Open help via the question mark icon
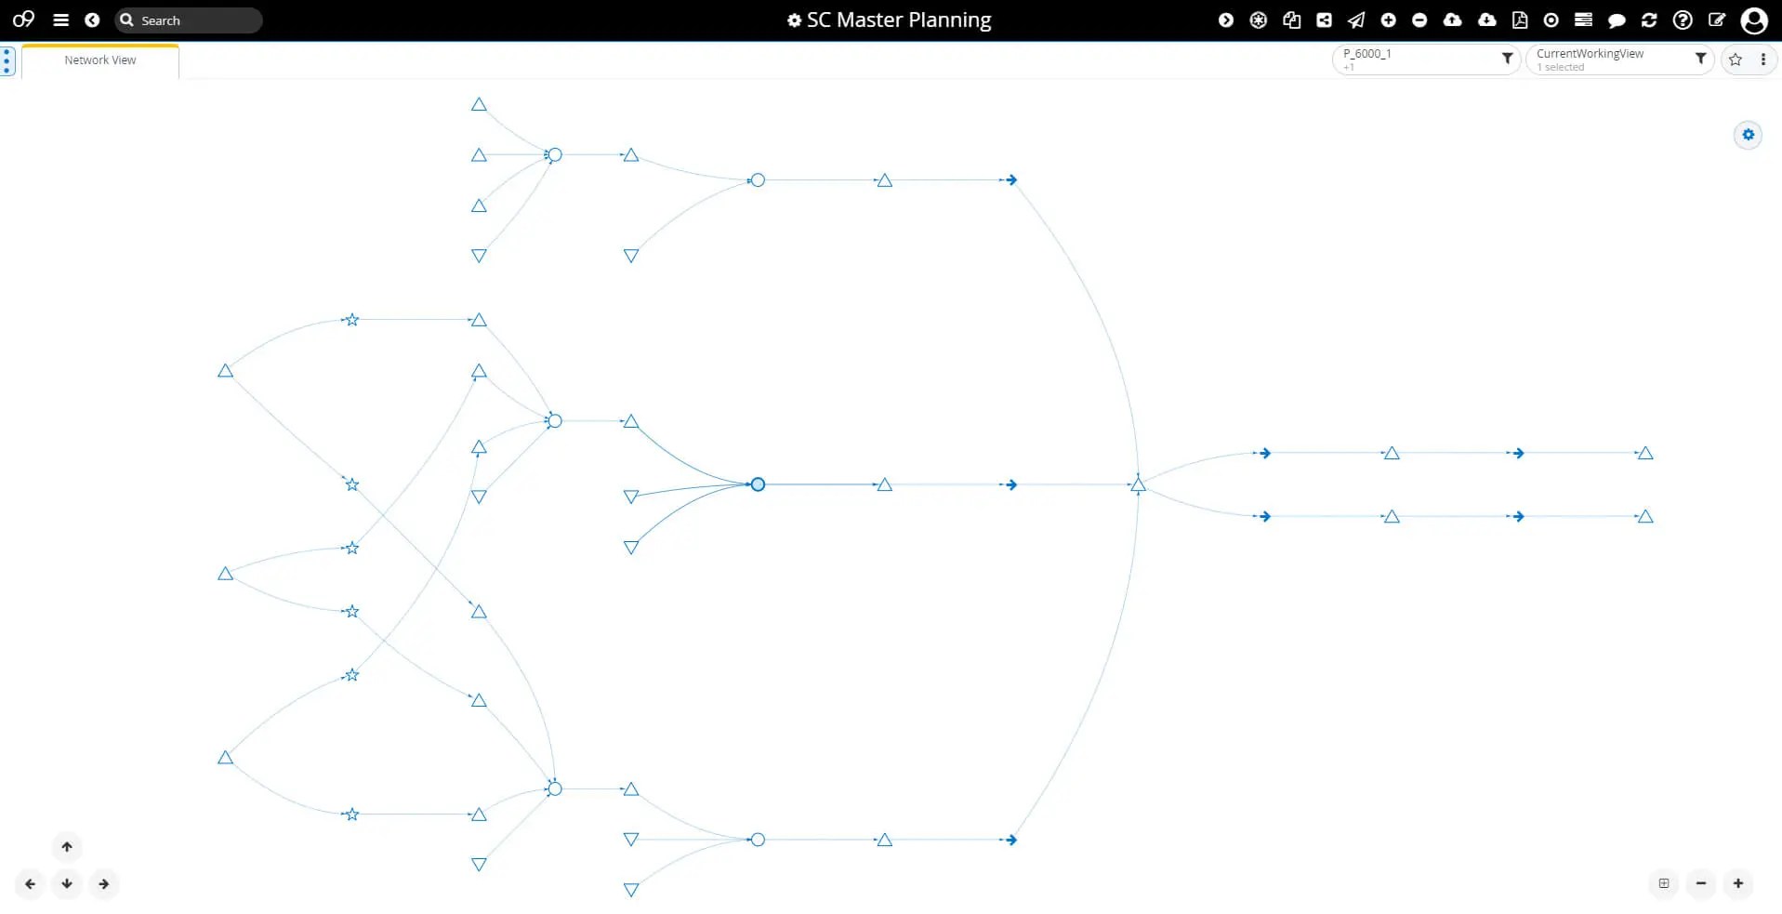This screenshot has width=1782, height=914. tap(1683, 20)
